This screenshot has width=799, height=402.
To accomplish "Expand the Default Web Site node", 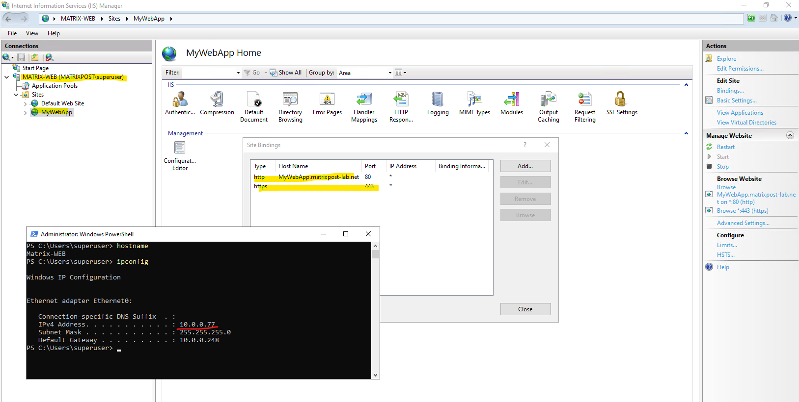I will point(25,103).
